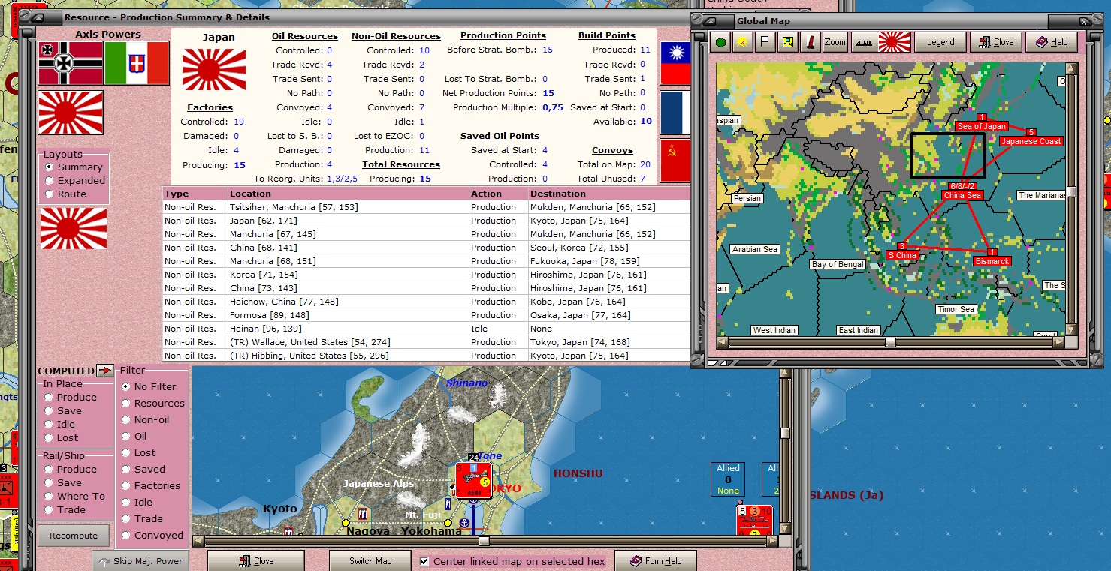This screenshot has width=1111, height=571.
Task: Click the Japan flag button in Global Map toolbar
Action: coord(895,42)
